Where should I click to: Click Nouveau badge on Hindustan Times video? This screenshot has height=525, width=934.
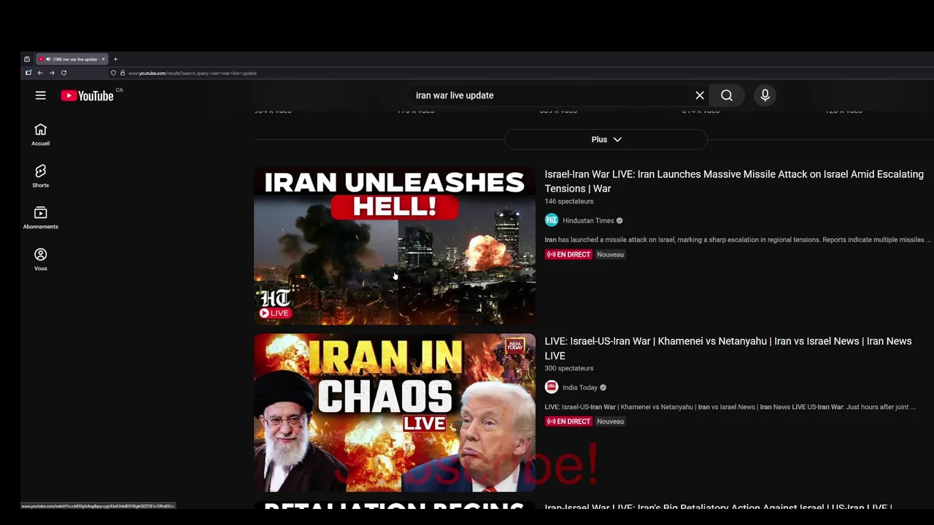[611, 254]
